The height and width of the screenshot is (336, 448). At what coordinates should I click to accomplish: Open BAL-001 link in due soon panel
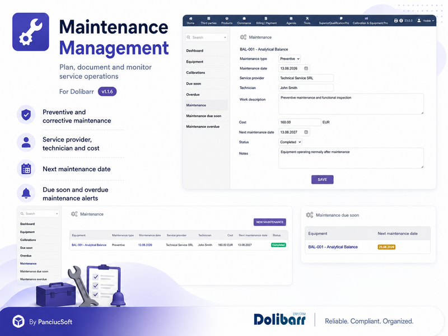[333, 247]
